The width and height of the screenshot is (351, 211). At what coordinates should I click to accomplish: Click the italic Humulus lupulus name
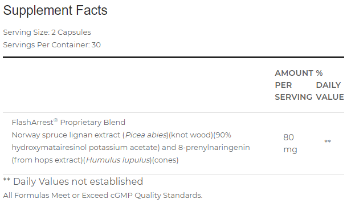tap(118, 160)
